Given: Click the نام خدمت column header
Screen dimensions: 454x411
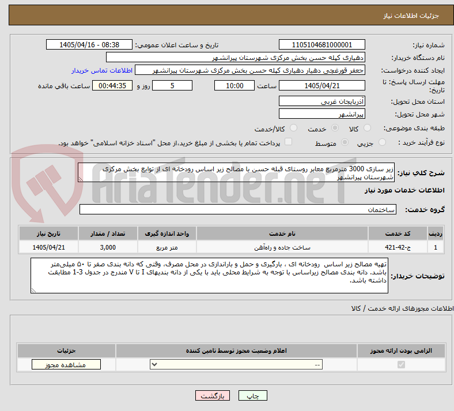Looking at the screenshot, I should (x=282, y=233).
